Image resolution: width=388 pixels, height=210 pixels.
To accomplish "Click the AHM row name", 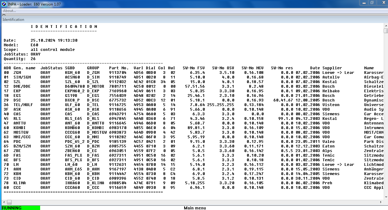I will [x=17, y=169].
